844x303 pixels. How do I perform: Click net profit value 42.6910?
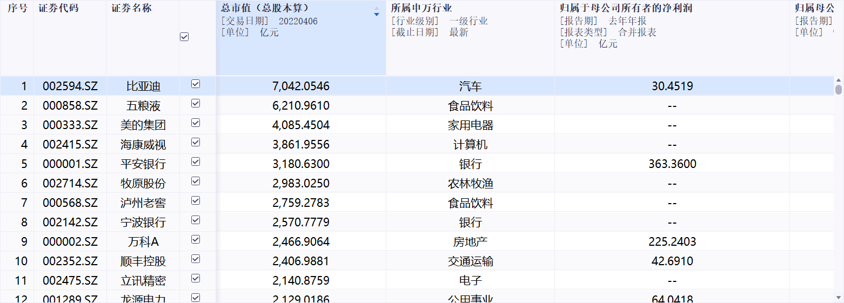672,261
